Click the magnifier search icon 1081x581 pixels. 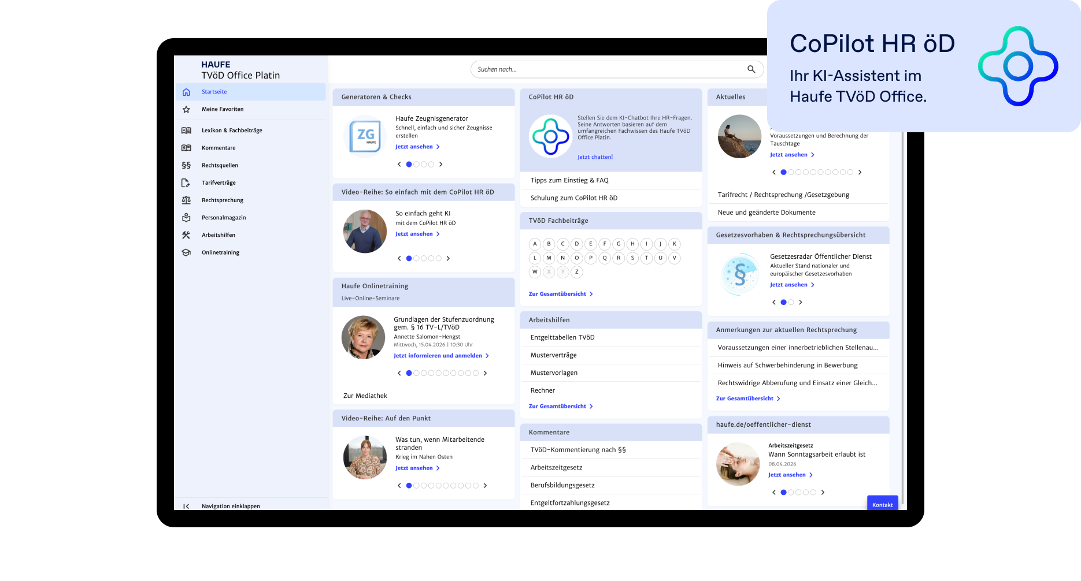751,69
